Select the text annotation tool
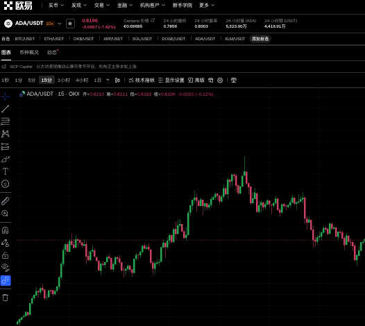 point(6,171)
